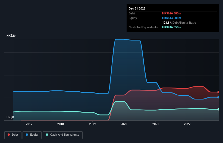Click the Equity row label in tooltip
This screenshot has height=143, width=223.
(x=133, y=18)
